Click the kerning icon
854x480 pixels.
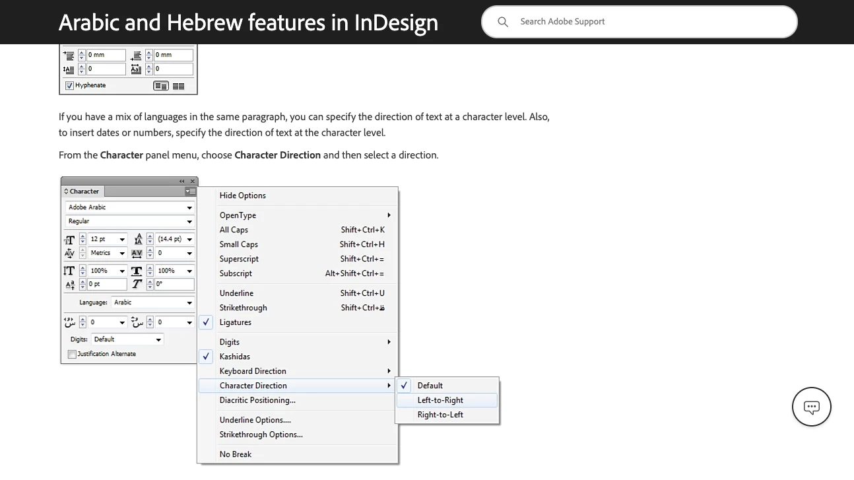pos(69,254)
